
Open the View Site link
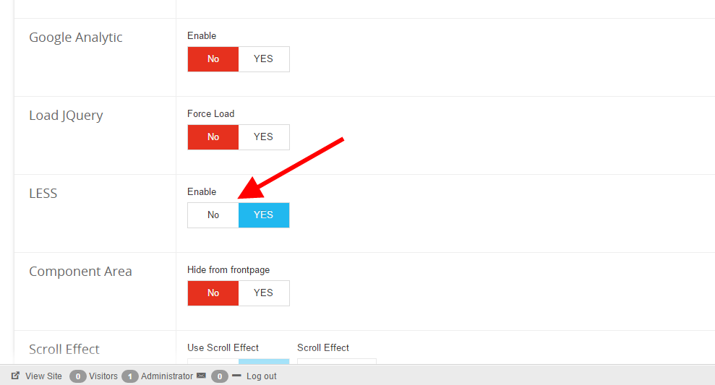(x=43, y=376)
